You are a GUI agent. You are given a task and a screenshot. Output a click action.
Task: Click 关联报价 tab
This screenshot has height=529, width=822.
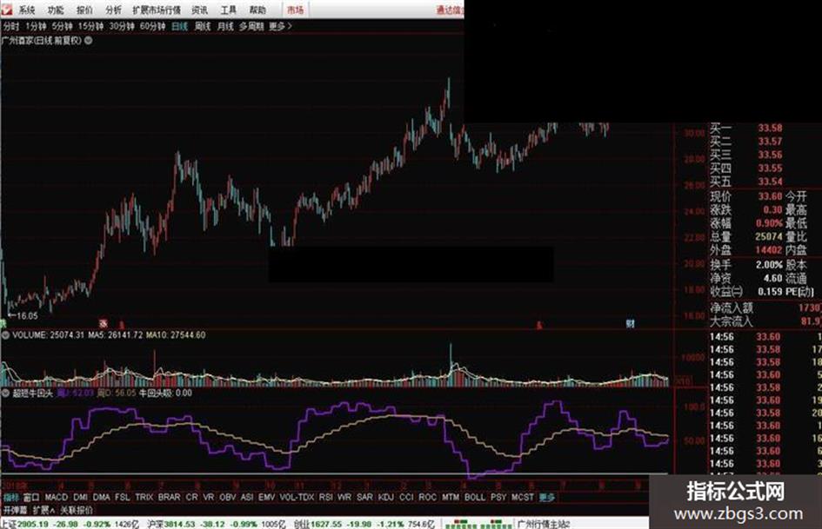(x=77, y=510)
